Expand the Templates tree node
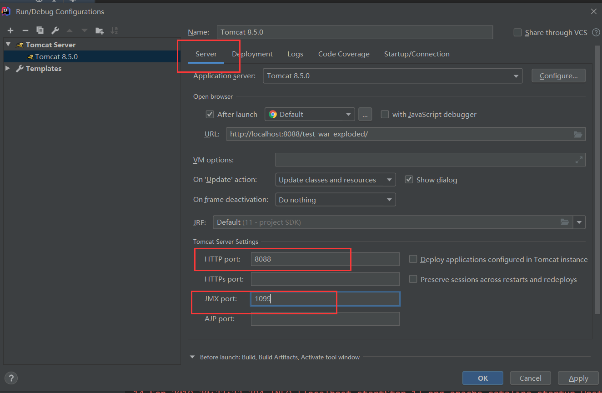The width and height of the screenshot is (602, 393). click(8, 68)
